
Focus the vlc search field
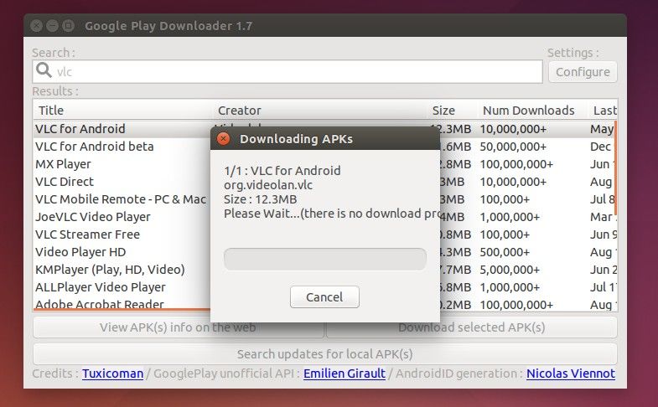tap(288, 72)
